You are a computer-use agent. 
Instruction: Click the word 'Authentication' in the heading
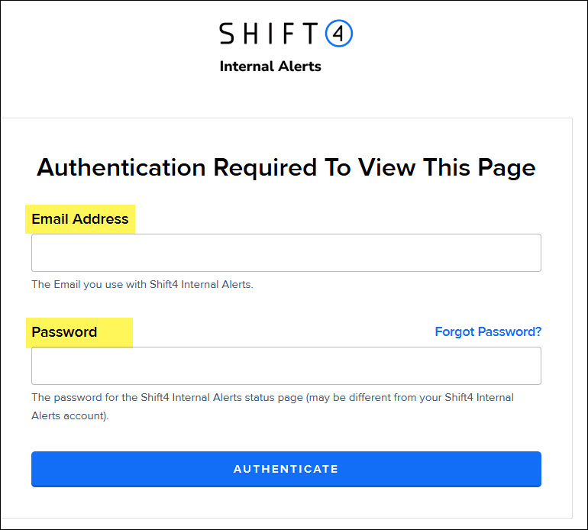(x=121, y=167)
